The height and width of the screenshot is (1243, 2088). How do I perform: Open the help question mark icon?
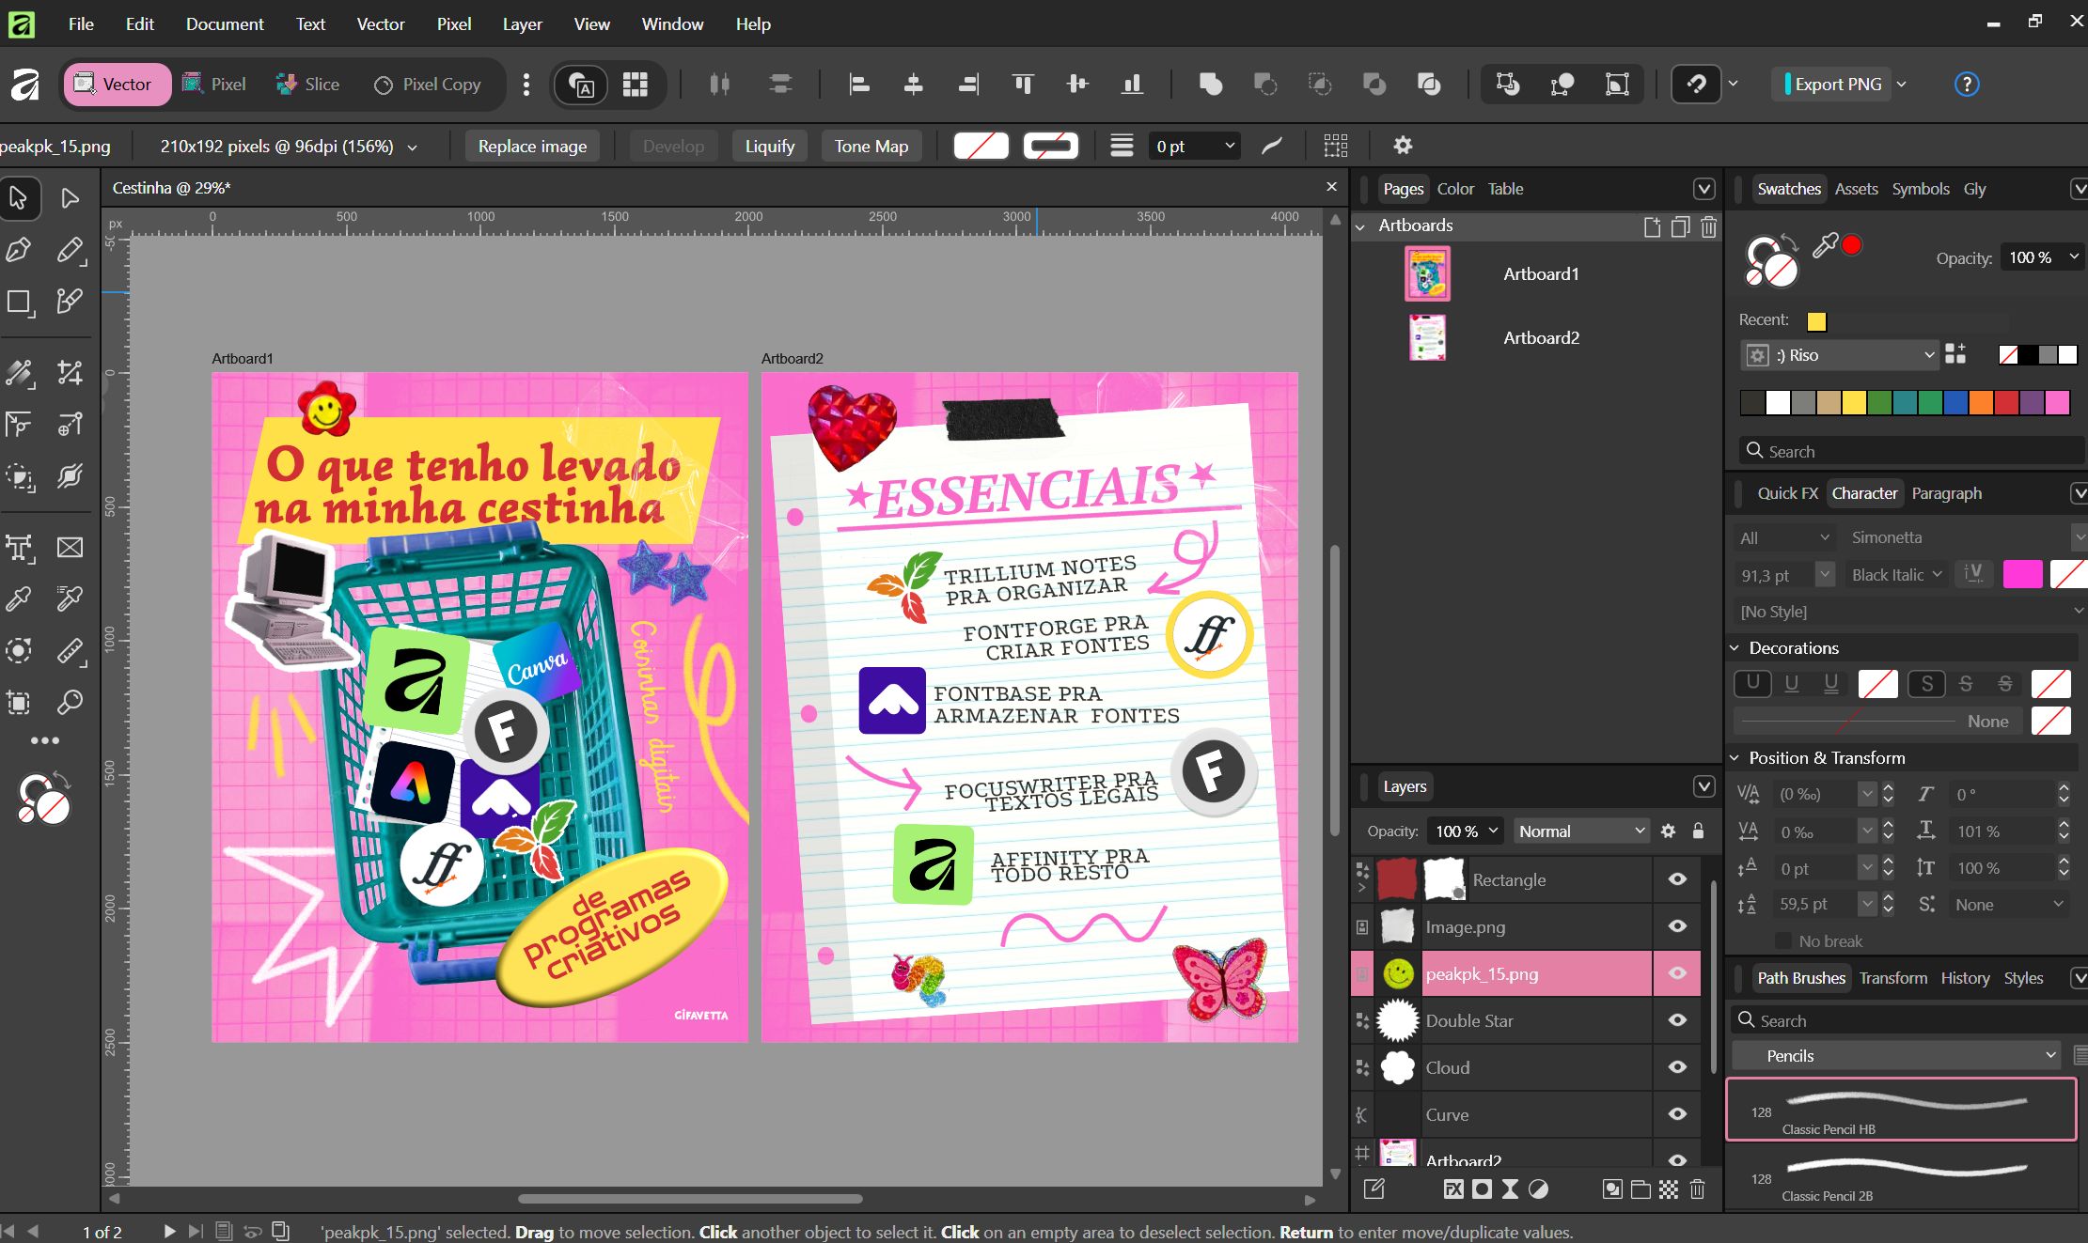coord(1966,85)
